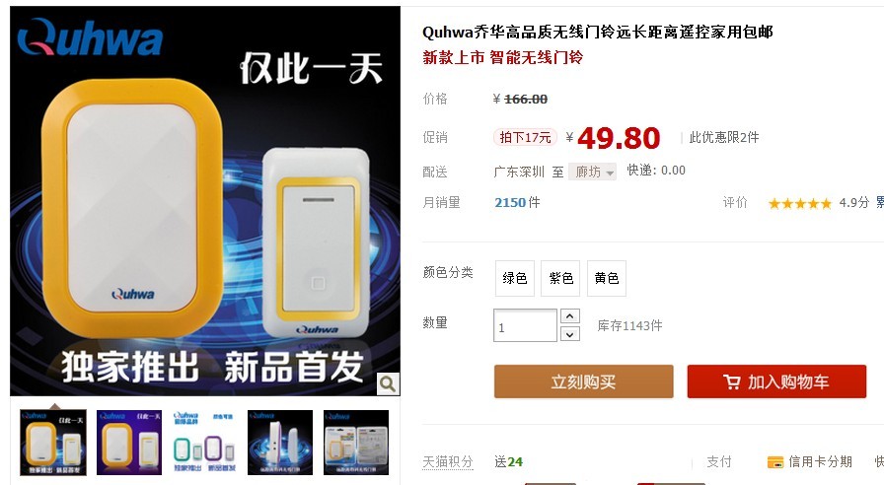Select the 紫色 color option
The width and height of the screenshot is (884, 485).
[x=560, y=278]
